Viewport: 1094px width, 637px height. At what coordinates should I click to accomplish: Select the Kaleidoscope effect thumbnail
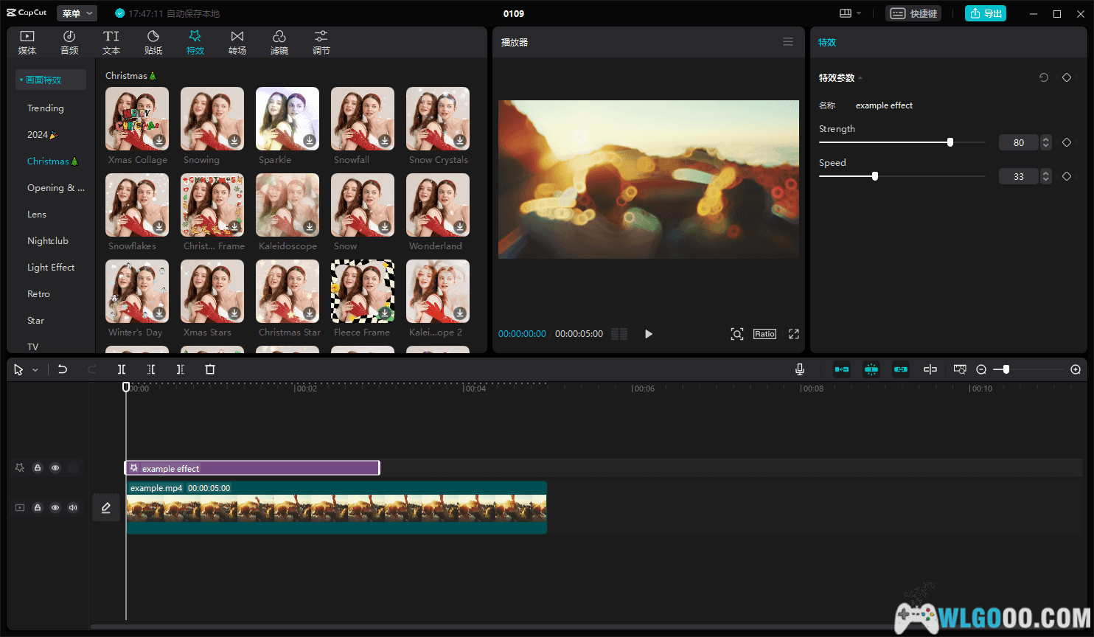pos(288,206)
